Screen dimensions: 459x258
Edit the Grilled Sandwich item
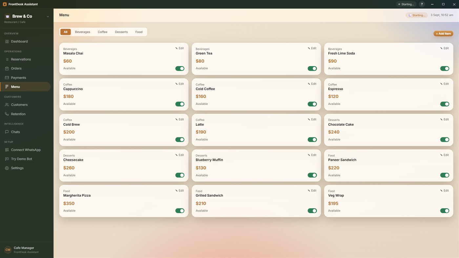(312, 191)
